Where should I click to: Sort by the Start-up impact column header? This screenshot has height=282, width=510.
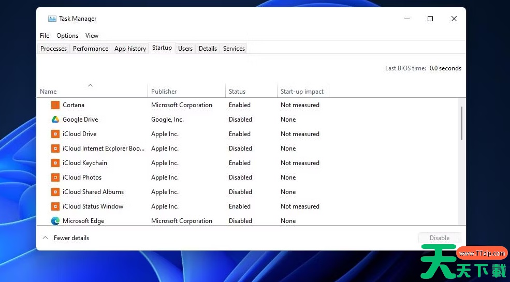[302, 92]
